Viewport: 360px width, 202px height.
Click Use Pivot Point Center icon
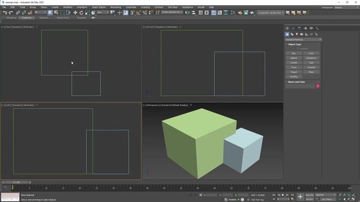tap(112, 12)
